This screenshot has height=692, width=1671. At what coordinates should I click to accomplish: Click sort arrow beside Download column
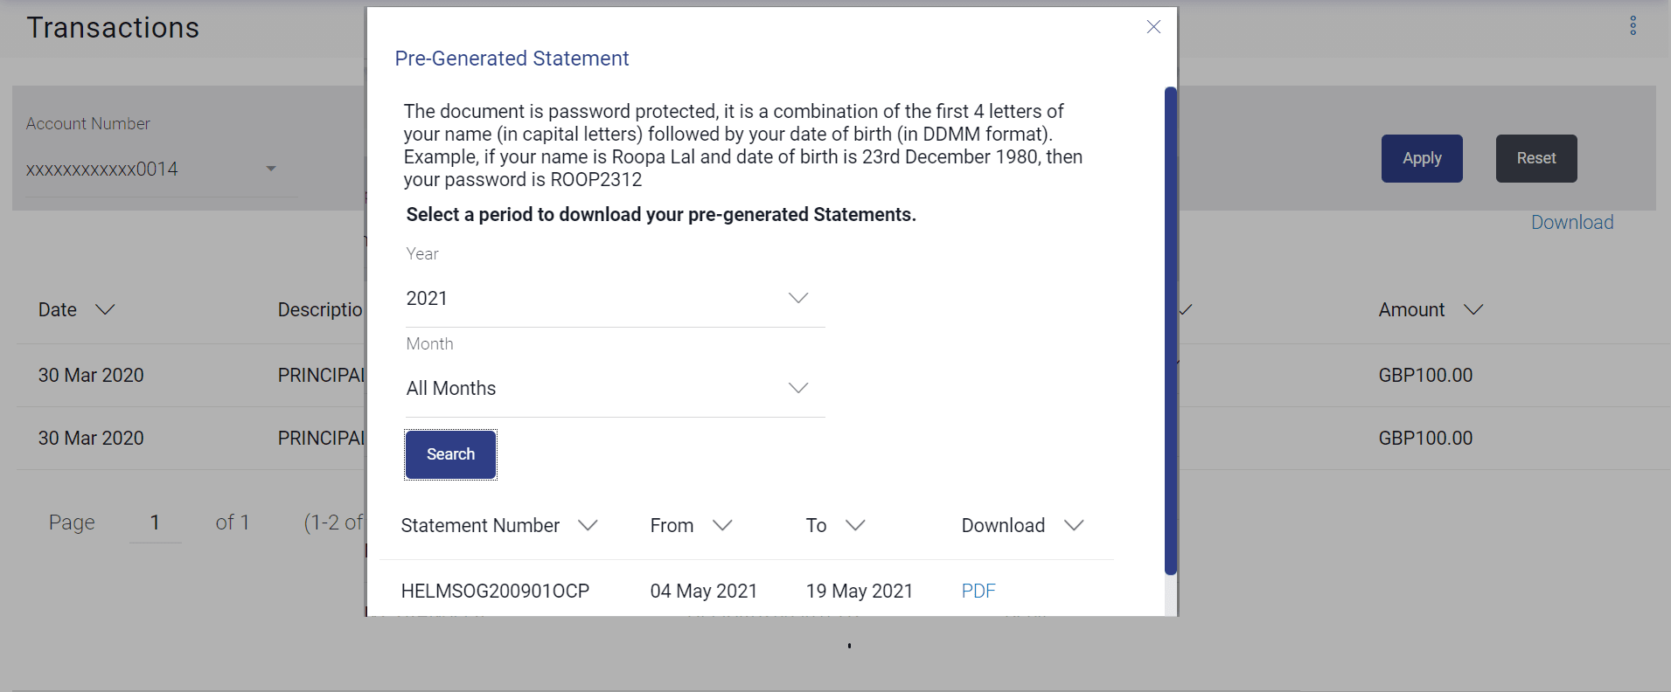1074,525
